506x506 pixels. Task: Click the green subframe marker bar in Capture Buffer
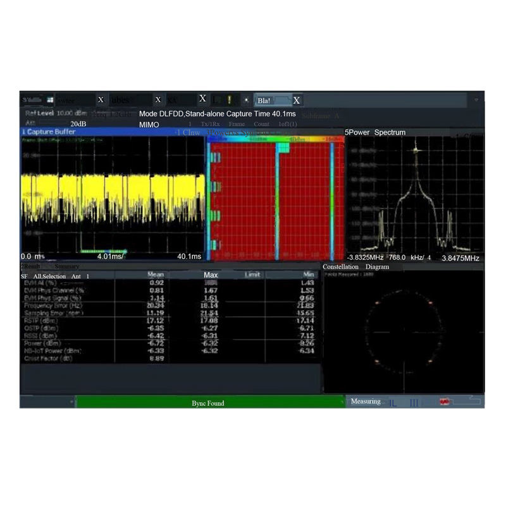click(104, 251)
